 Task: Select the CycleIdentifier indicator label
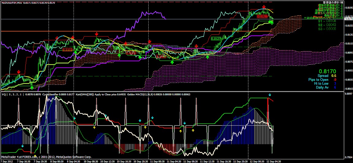click(x=51, y=95)
